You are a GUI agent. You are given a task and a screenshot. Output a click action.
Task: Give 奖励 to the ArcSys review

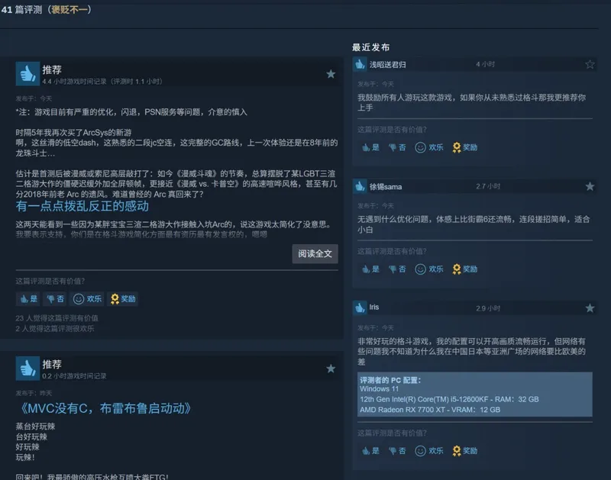pos(123,299)
